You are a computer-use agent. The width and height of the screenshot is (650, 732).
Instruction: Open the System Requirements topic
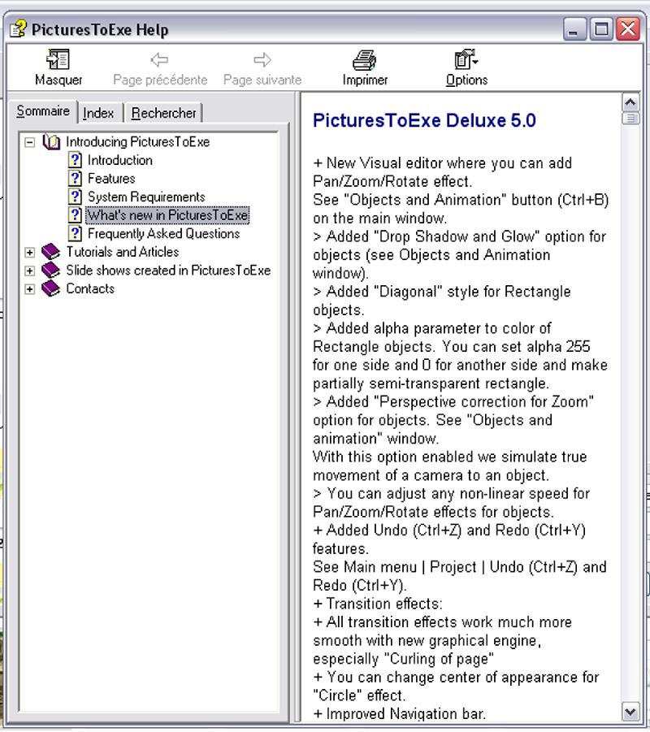[x=146, y=197]
